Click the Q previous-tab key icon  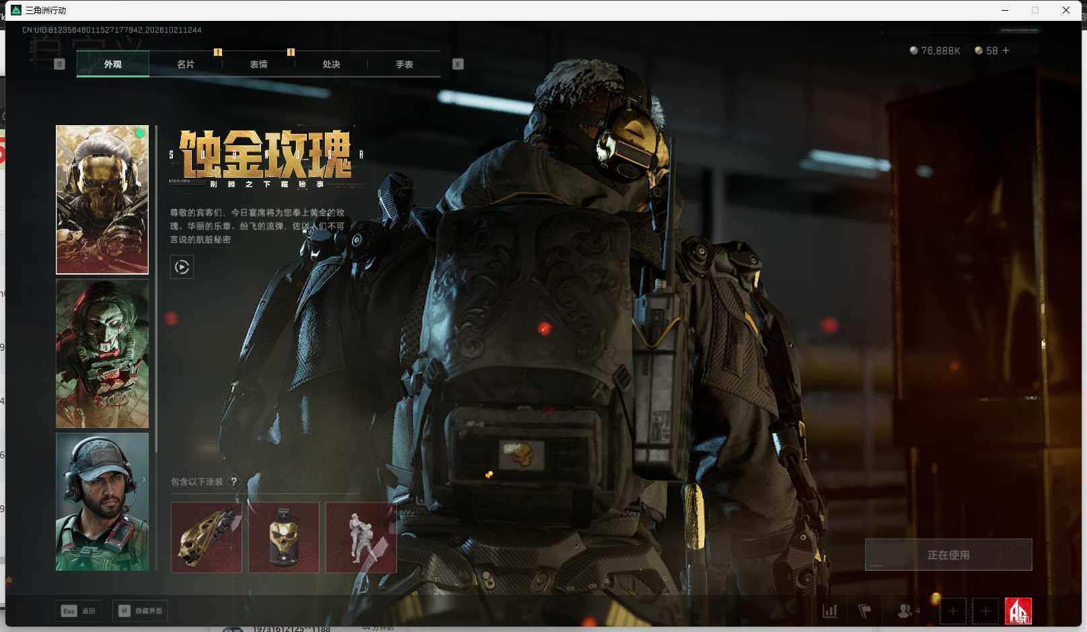click(59, 64)
